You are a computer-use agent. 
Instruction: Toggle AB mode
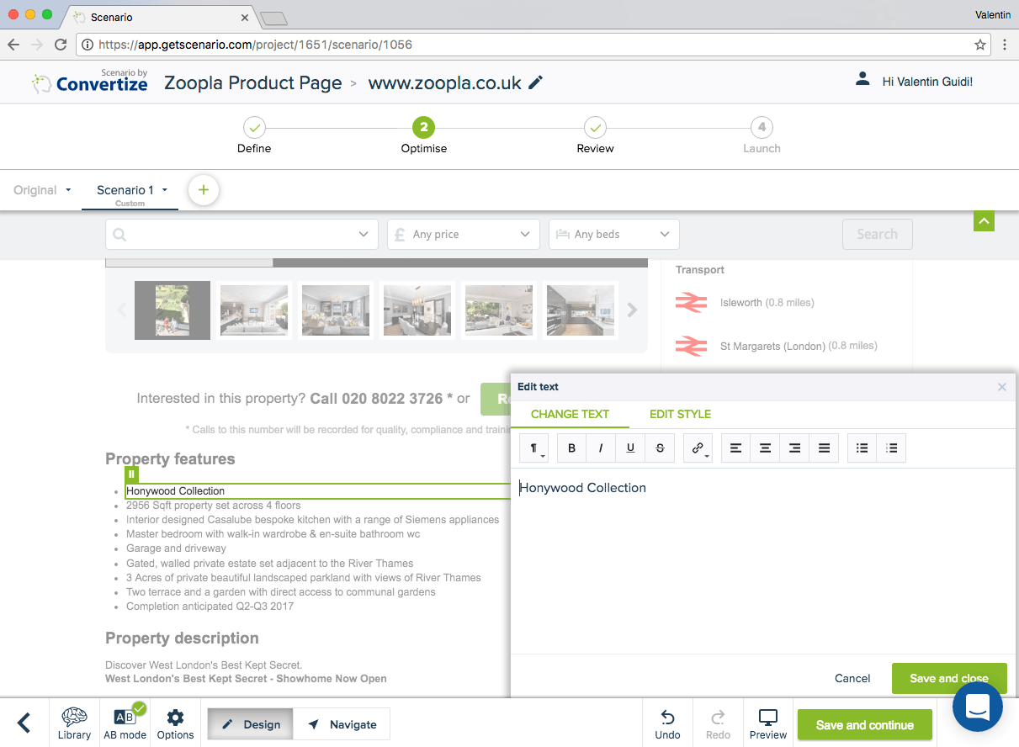[x=125, y=724]
